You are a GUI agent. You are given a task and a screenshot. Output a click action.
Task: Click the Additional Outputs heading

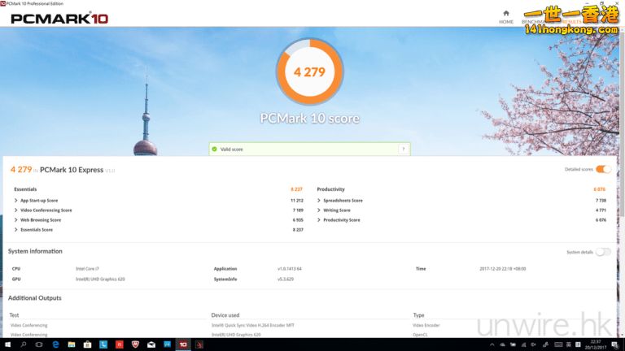(x=35, y=298)
